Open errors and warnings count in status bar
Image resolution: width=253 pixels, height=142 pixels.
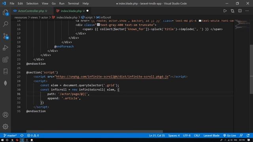point(33,136)
